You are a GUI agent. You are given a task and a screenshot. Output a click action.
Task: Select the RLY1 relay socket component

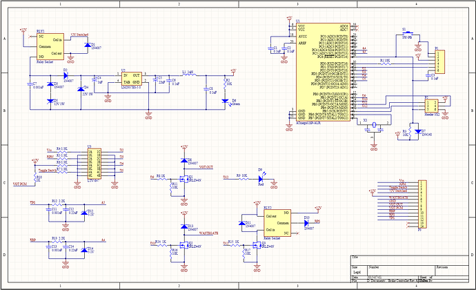(50, 46)
